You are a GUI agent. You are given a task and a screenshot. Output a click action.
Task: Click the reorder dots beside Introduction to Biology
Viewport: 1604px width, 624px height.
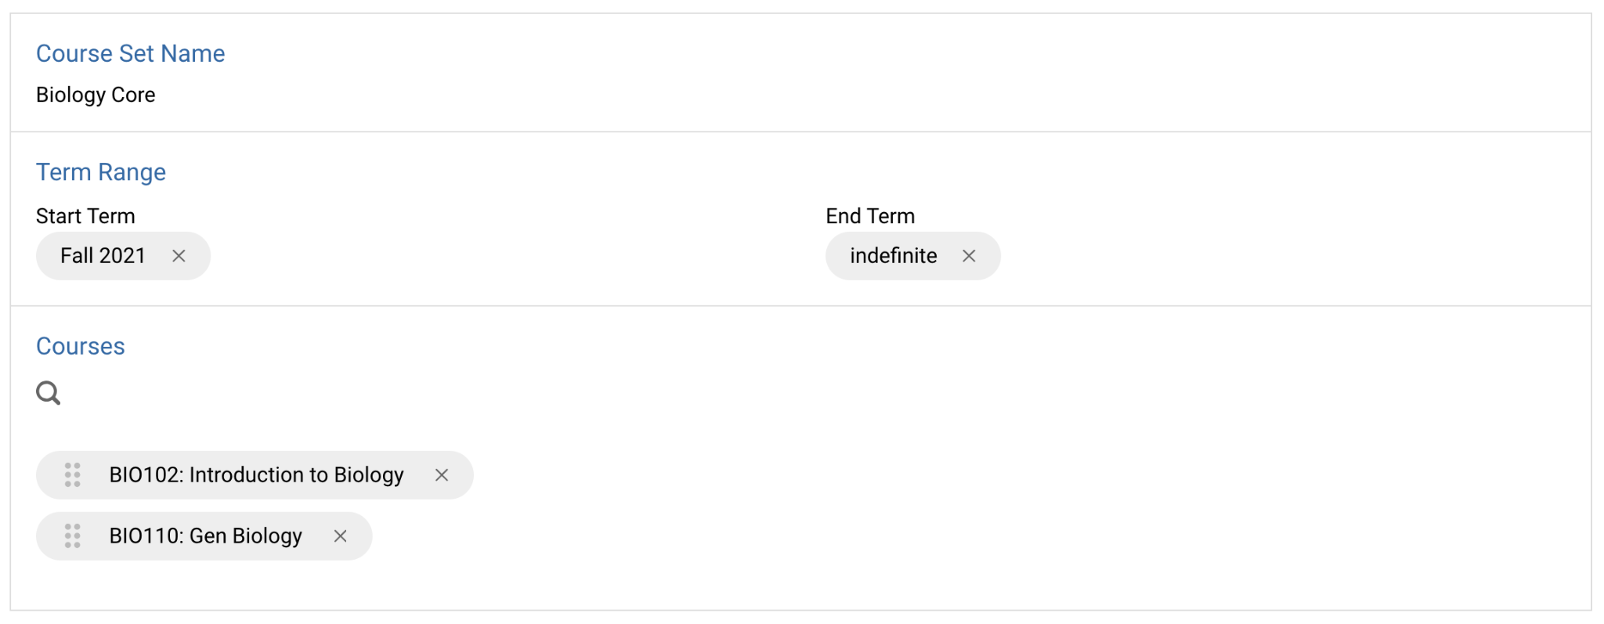(73, 474)
